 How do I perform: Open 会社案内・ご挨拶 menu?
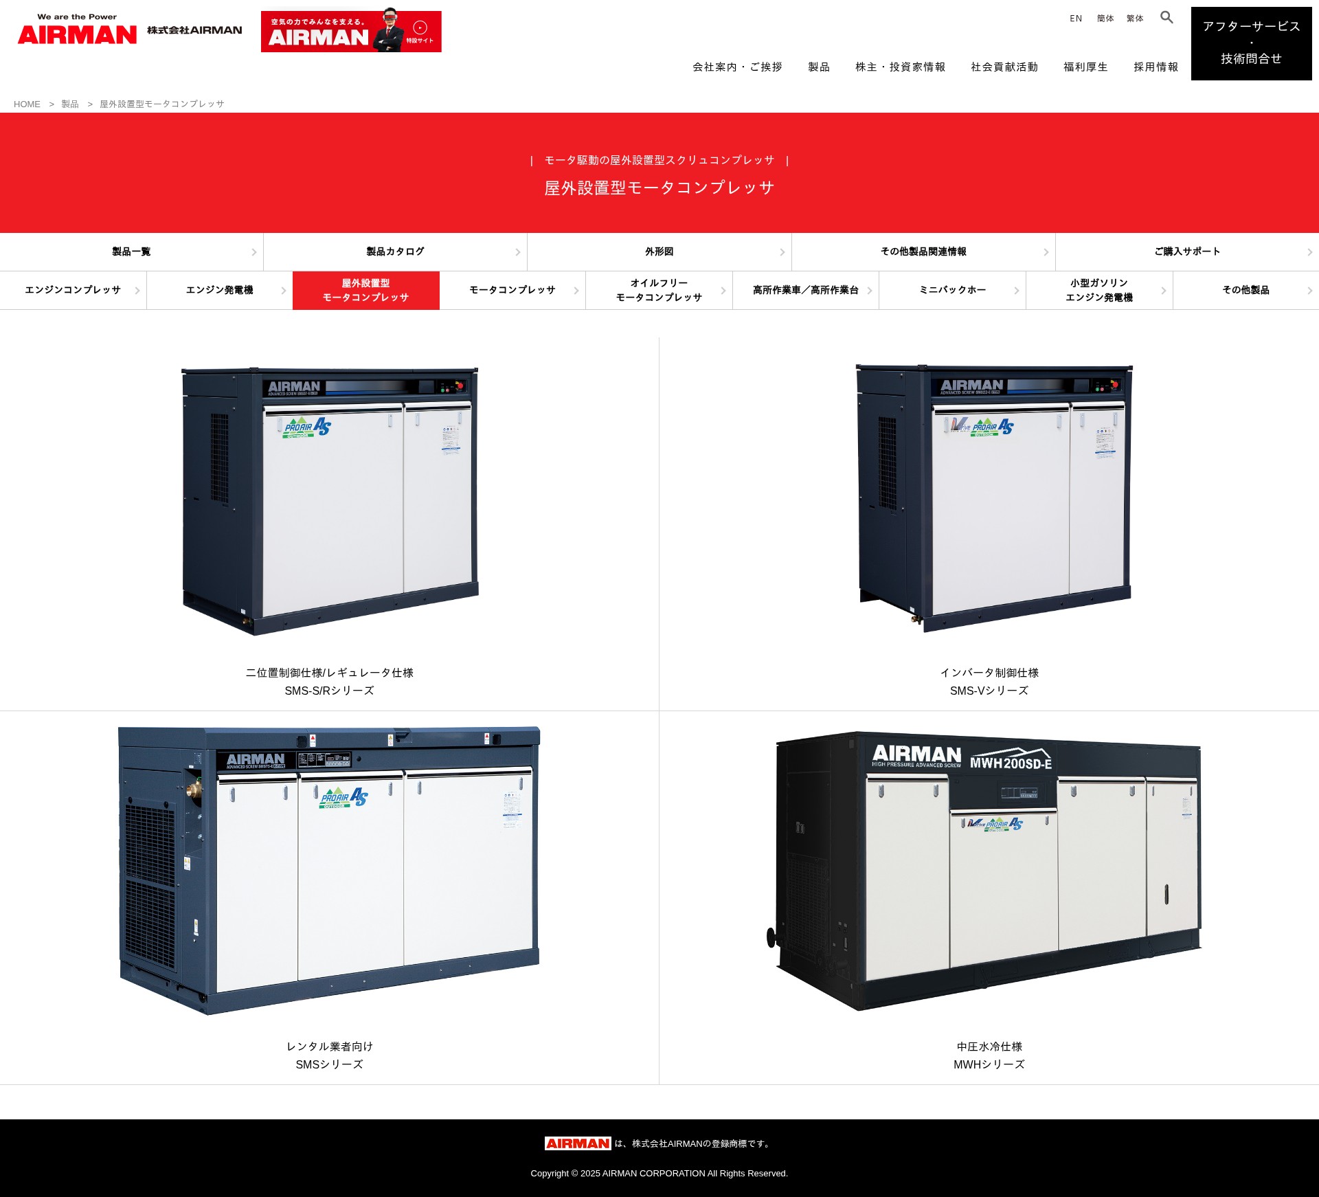[737, 67]
